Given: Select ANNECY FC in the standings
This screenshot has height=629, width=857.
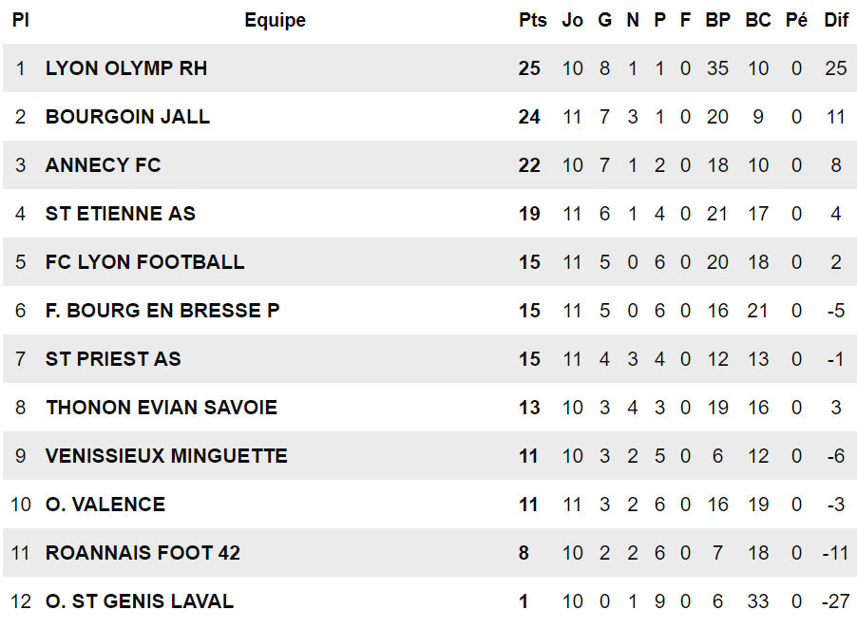Looking at the screenshot, I should [103, 165].
